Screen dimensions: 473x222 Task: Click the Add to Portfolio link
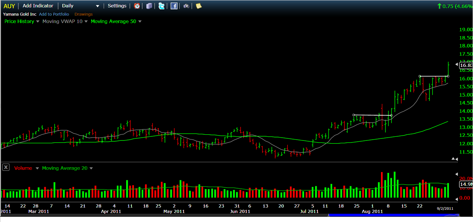pos(54,14)
